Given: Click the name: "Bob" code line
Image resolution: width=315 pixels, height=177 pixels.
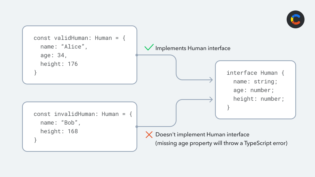Looking at the screenshot, I should tap(60, 123).
